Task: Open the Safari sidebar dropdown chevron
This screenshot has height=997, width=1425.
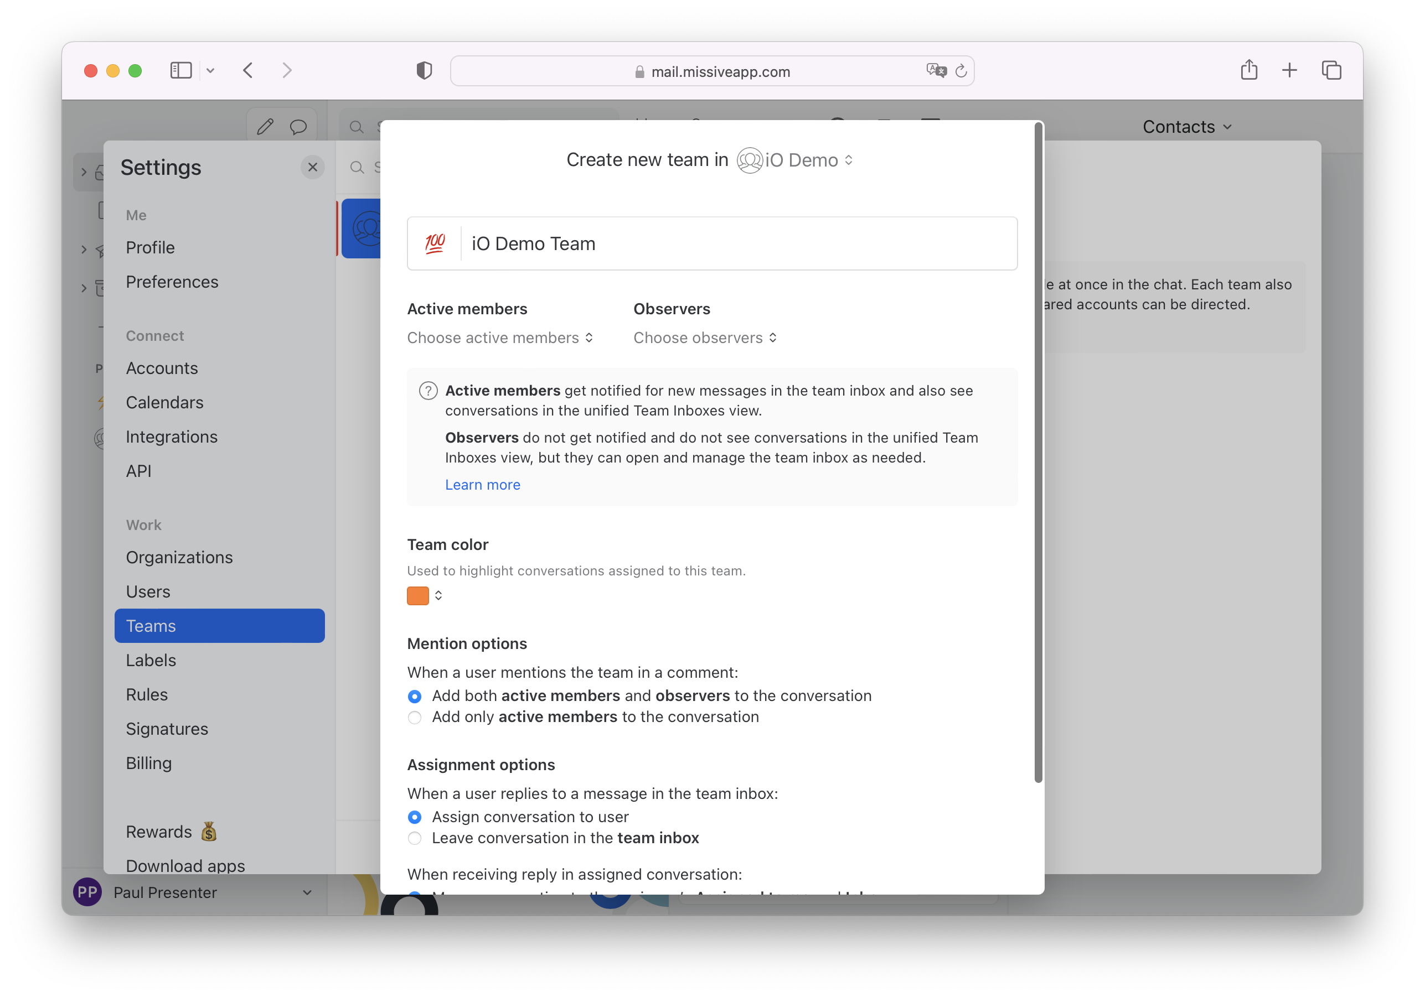Action: pos(210,71)
